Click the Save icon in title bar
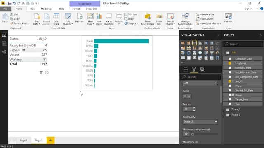Viewport: 264px width, 148px height. coord(9,3)
